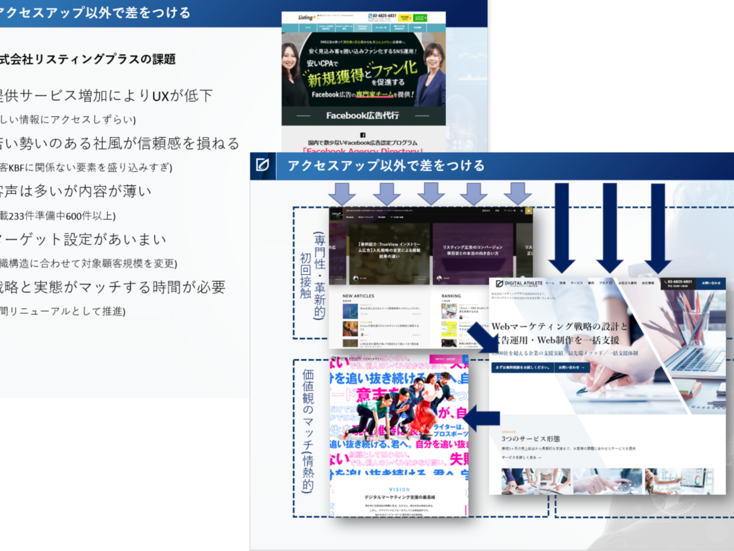
Task: Click the navy お問い合わせ header button
Action: [710, 283]
